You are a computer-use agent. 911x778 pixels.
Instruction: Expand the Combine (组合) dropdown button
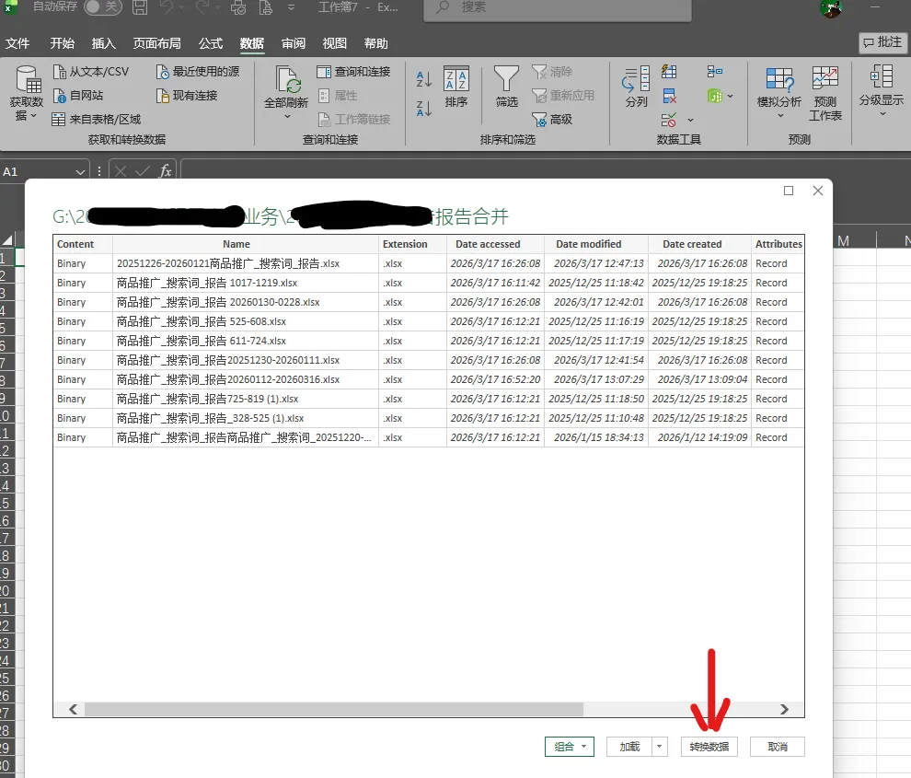pos(584,747)
